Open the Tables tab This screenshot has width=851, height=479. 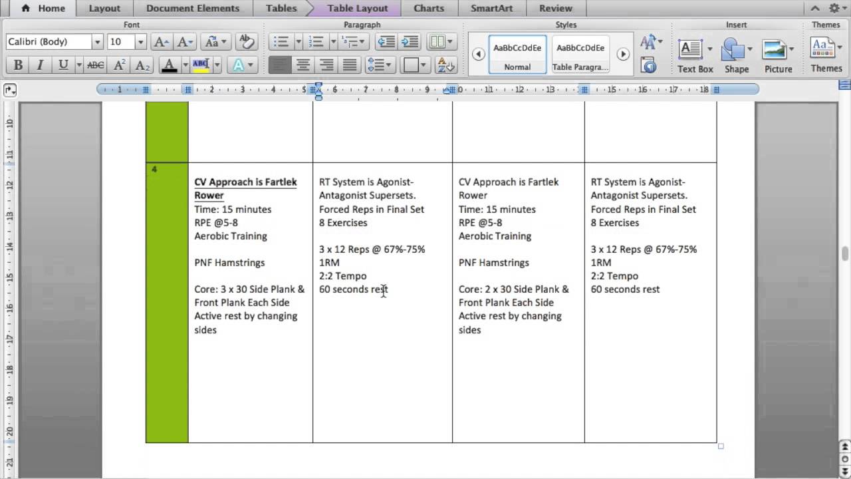[281, 9]
